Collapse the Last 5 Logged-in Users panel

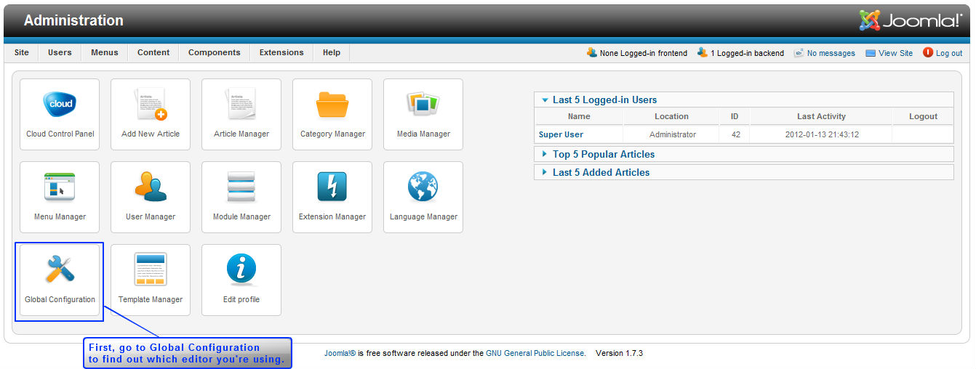(743, 100)
